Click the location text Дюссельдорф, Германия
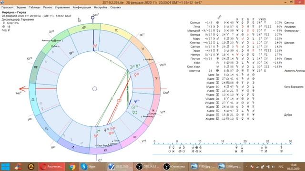Image resolution: width=305 pixels, height=171 pixels. click(18, 19)
